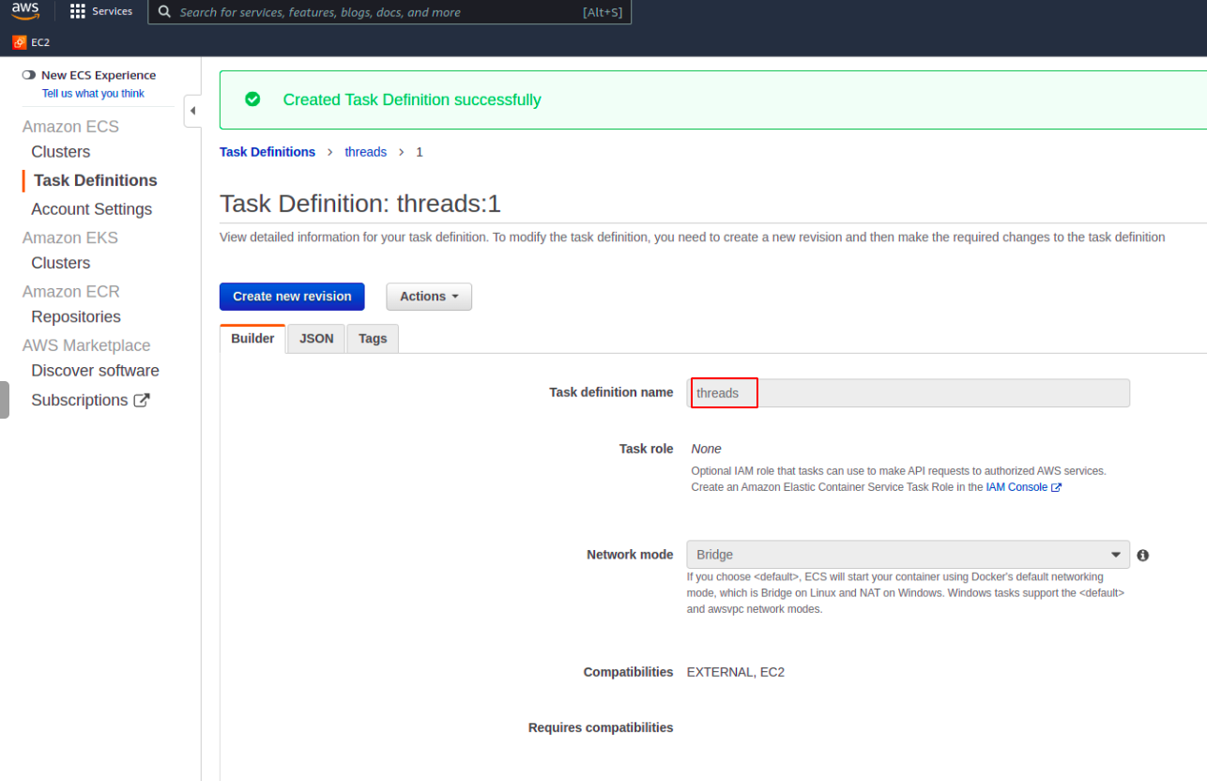Click the search magnifier icon
Viewport: 1207px width, 781px height.
(x=164, y=12)
